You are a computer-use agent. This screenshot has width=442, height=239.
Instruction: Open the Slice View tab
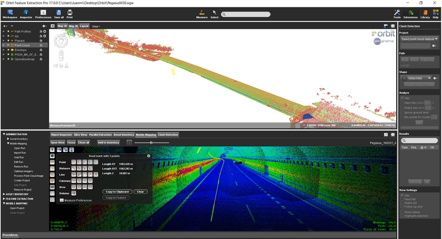pos(81,135)
